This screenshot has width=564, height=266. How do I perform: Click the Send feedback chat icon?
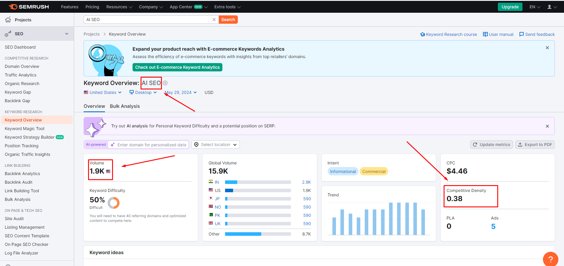(x=522, y=34)
